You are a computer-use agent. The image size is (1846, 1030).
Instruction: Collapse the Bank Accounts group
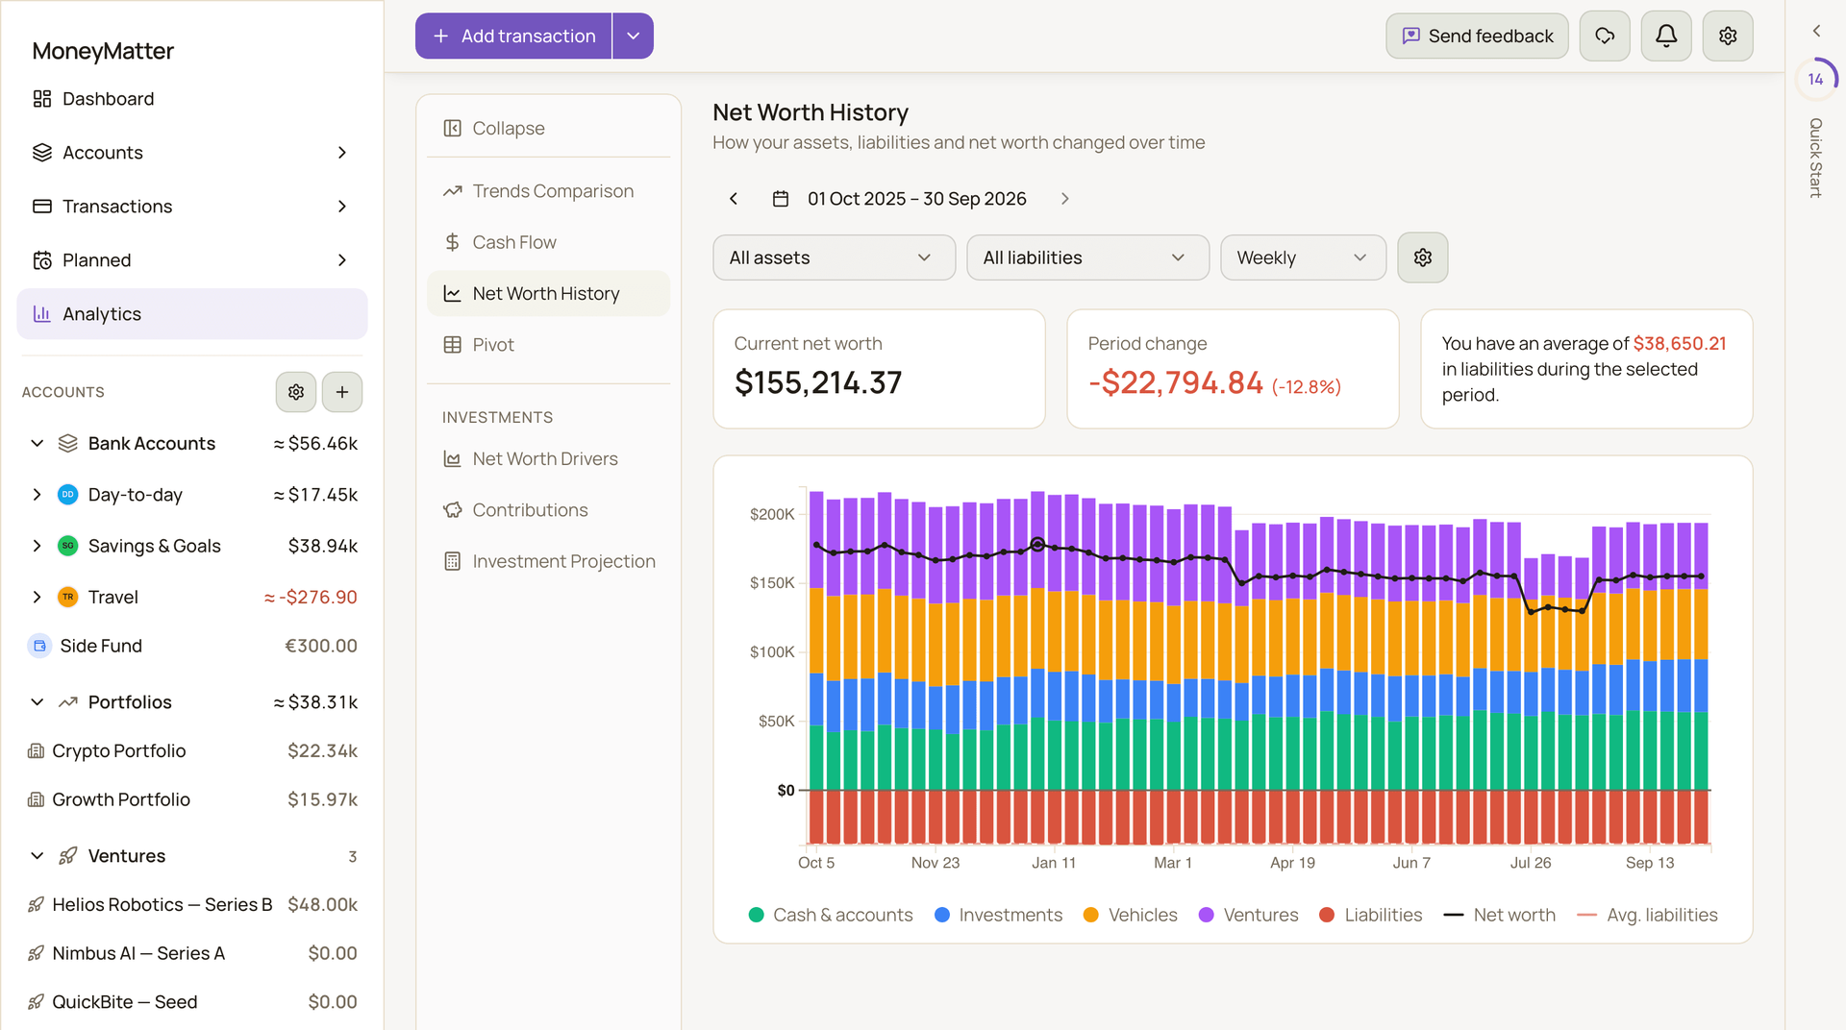point(37,444)
